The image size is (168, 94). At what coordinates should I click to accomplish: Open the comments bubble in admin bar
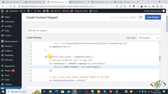(x=30, y=11)
